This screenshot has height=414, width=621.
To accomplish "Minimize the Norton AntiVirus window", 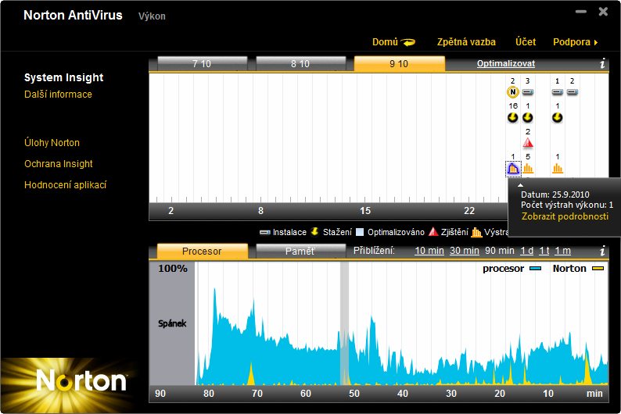I will click(x=581, y=12).
